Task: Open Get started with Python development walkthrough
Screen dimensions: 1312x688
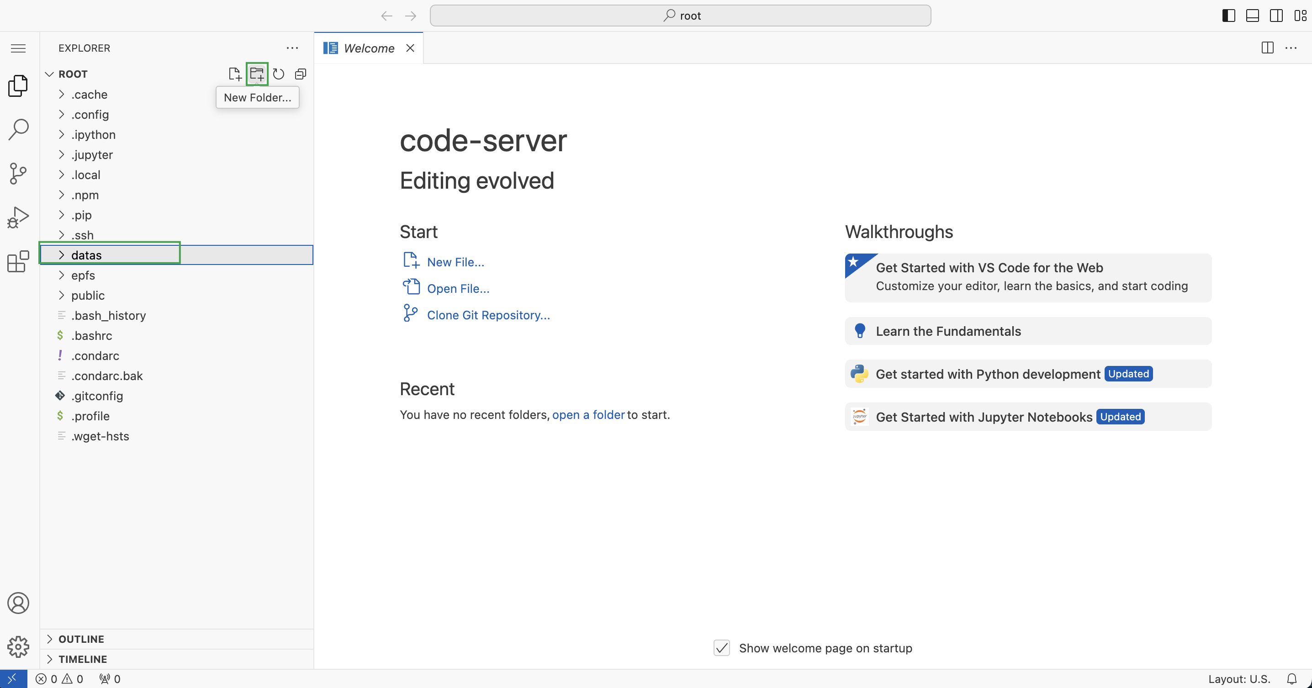Action: (1028, 374)
